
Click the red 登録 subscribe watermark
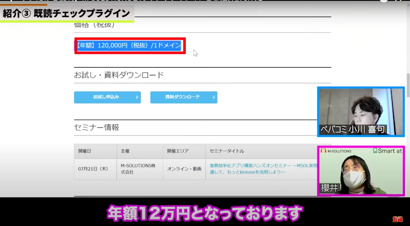click(397, 219)
